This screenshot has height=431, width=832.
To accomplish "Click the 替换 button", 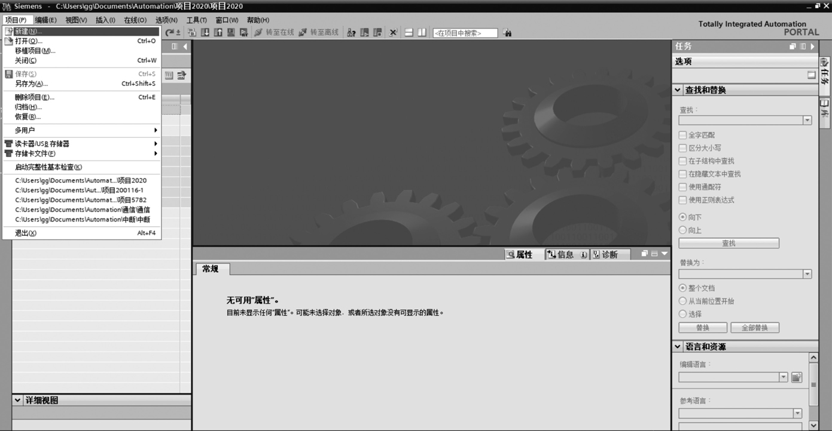I will click(x=703, y=328).
